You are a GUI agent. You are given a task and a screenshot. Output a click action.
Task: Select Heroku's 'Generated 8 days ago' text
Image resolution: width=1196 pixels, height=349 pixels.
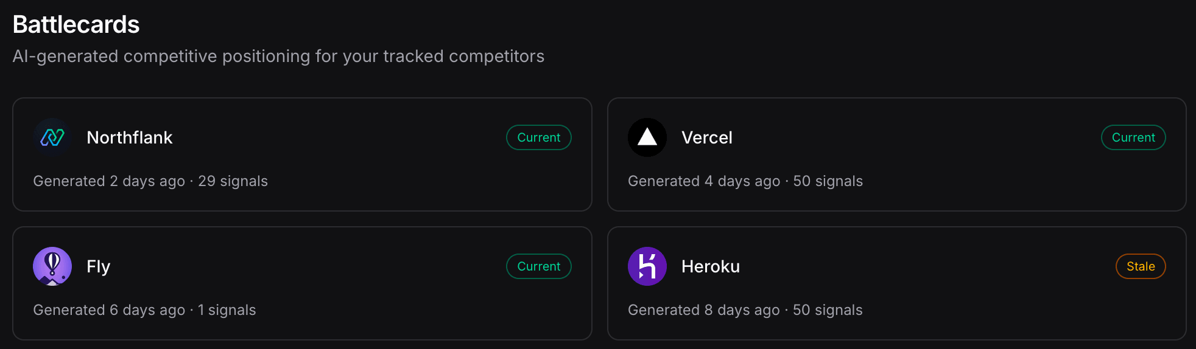pos(704,310)
